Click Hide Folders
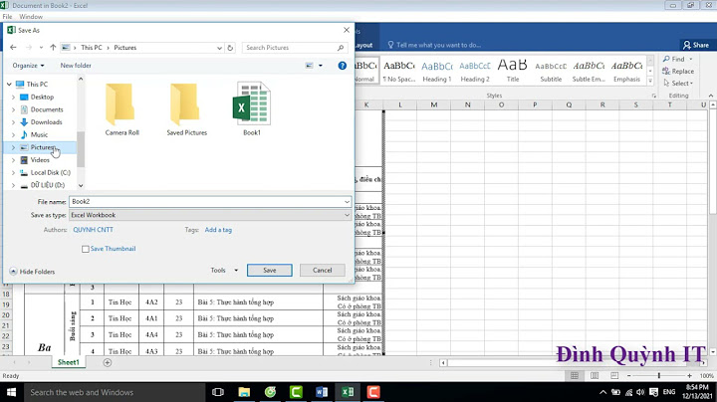This screenshot has height=402, width=717. tap(32, 272)
